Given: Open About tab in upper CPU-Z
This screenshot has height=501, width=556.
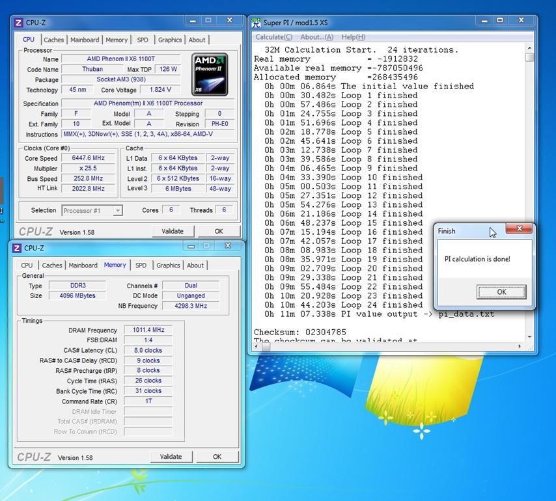Looking at the screenshot, I should click(197, 40).
